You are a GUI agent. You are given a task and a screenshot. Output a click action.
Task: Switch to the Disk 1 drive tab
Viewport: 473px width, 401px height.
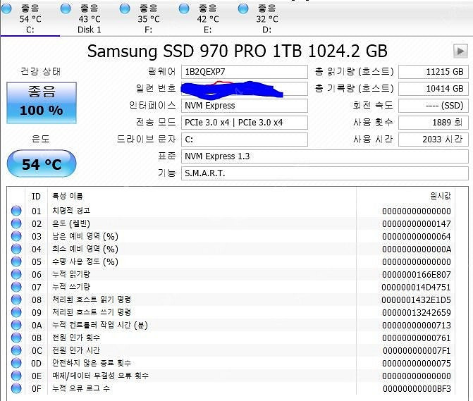click(x=89, y=19)
